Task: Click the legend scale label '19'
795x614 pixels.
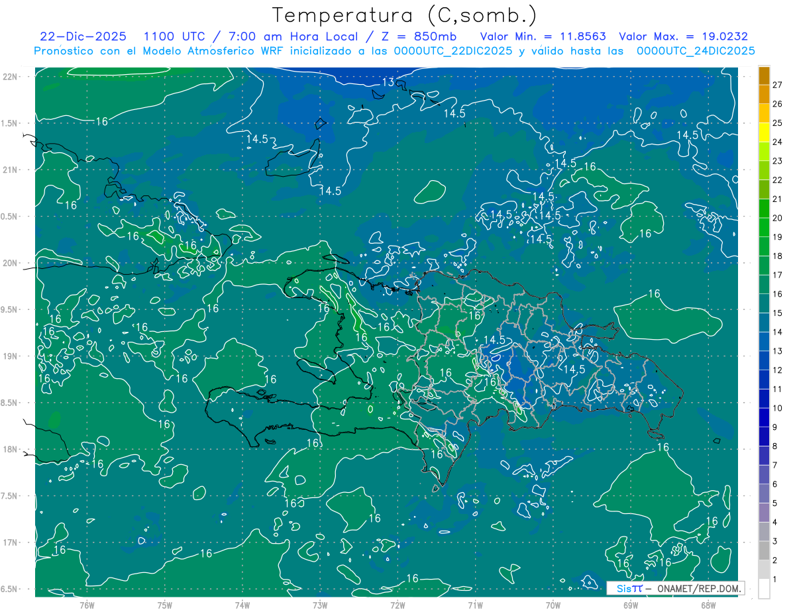Action: pyautogui.click(x=777, y=237)
